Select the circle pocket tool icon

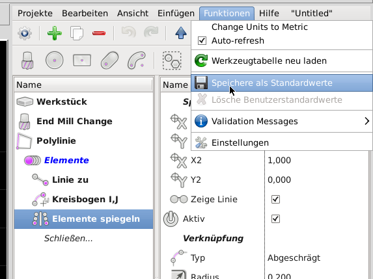click(55, 60)
